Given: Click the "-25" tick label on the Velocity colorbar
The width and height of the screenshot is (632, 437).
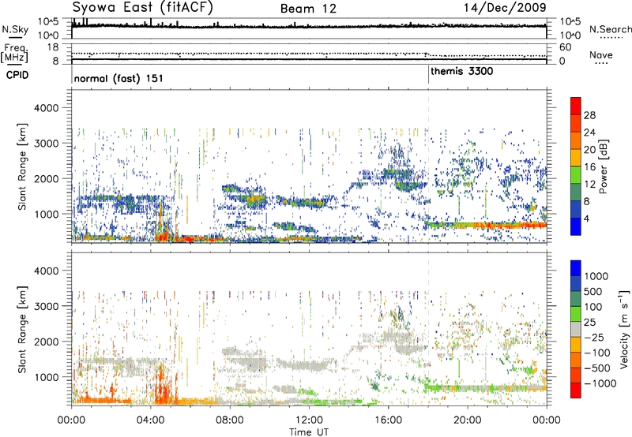Looking at the screenshot, I should (x=595, y=337).
